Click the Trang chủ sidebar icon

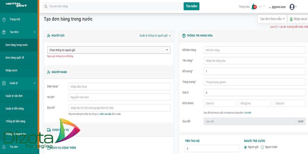pos(4,19)
